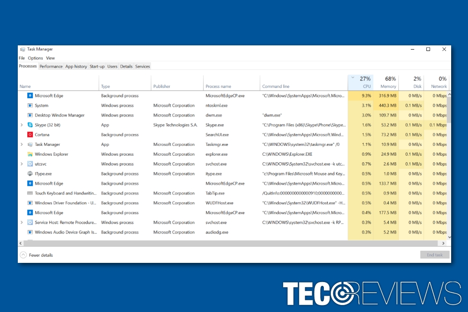Click the Desktop Window Manager icon
The image size is (468, 312).
[x=30, y=115]
